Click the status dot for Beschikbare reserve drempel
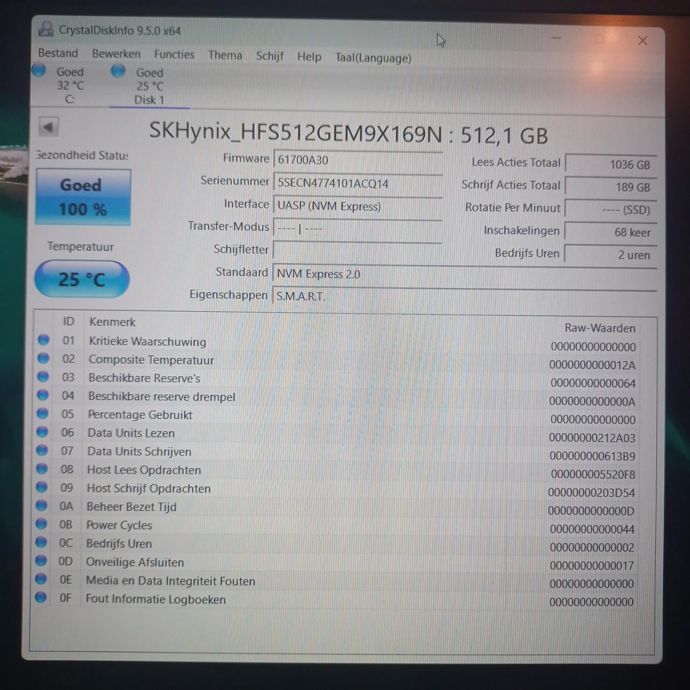Viewport: 690px width, 690px height. tap(43, 395)
